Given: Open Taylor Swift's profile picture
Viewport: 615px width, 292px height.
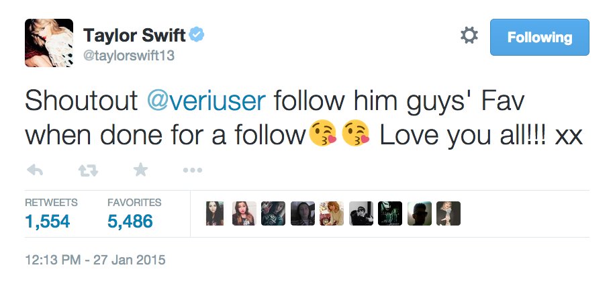Looking at the screenshot, I should tap(49, 43).
